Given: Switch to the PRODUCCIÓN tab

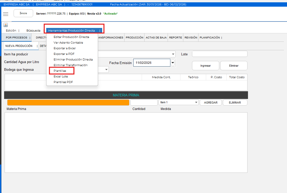Looking at the screenshot, I should point(135,37).
